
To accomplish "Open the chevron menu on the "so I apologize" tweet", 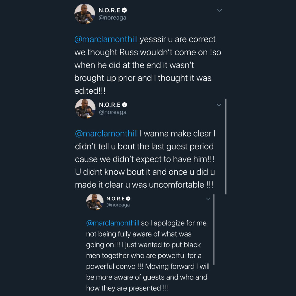I will (208, 199).
